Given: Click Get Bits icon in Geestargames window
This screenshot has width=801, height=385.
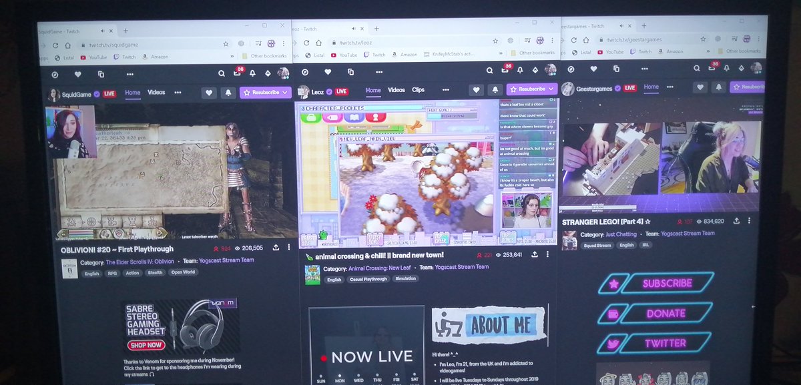Looking at the screenshot, I should (741, 68).
